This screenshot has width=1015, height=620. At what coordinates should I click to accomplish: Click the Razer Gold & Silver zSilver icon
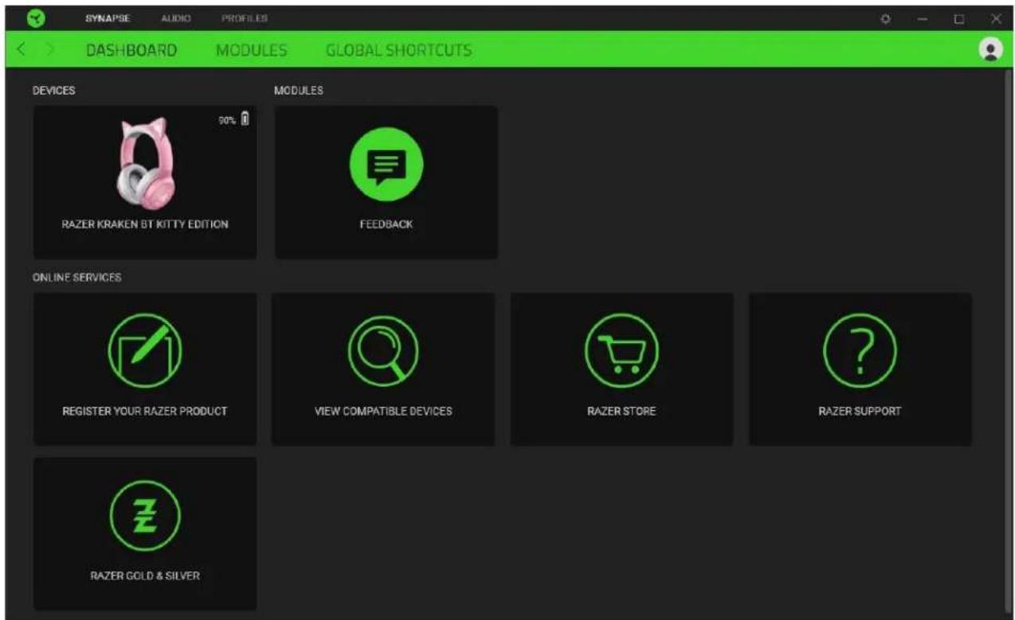click(145, 515)
